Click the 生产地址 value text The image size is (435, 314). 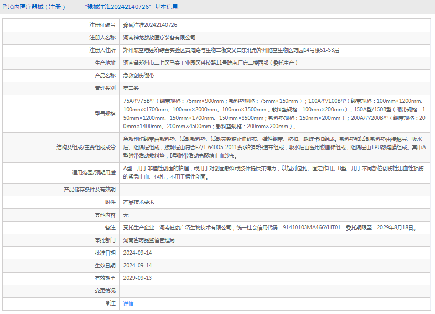211,63
